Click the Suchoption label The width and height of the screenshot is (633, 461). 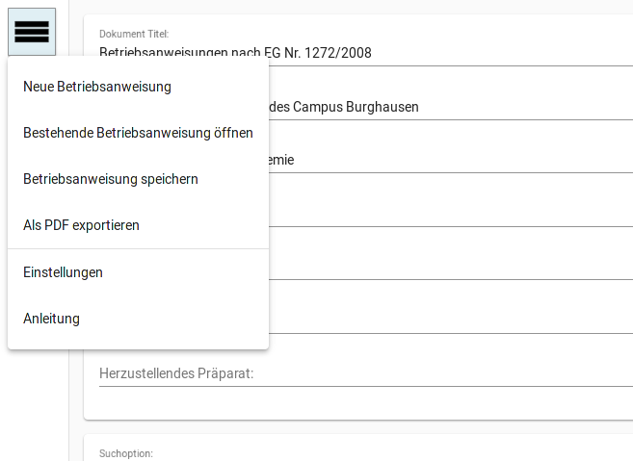(x=126, y=453)
